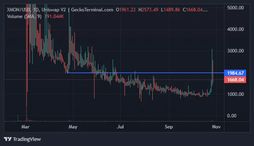Click the 1000.00 price axis label
This screenshot has width=254, height=146.
(x=235, y=94)
